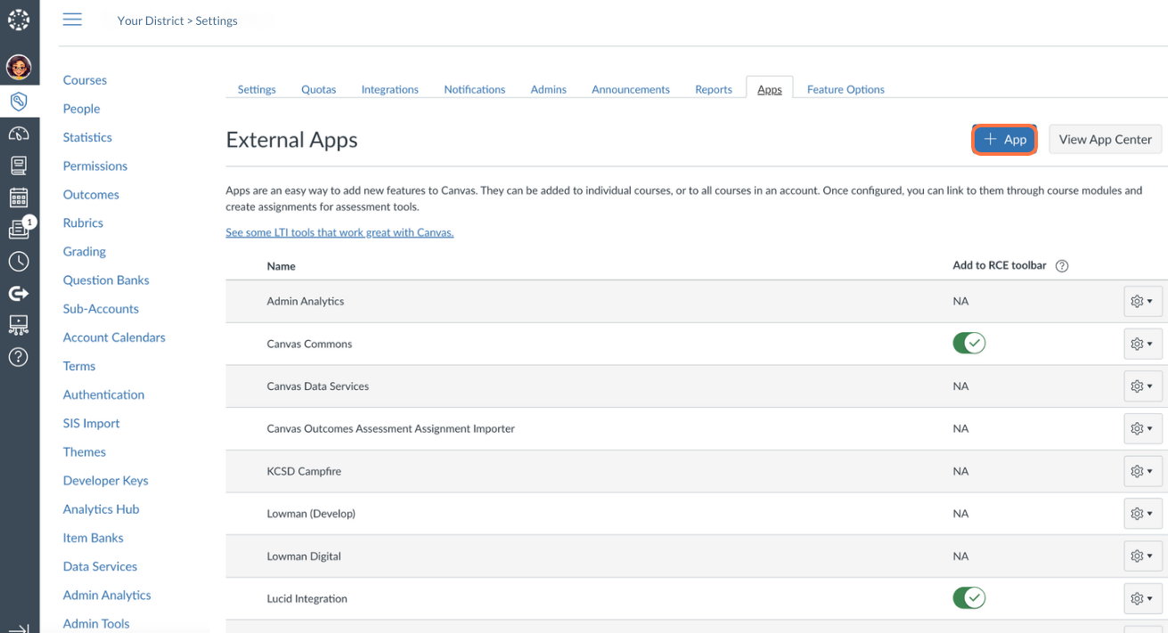The height and width of the screenshot is (633, 1168).
Task: Open Item Banks in the sidebar
Action: 93,538
